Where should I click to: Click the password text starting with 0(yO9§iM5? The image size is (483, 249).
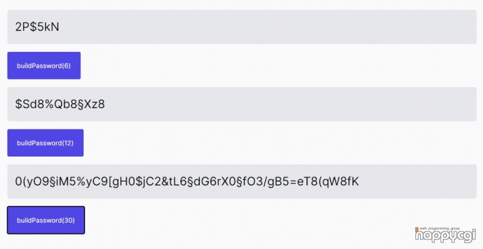187,182
